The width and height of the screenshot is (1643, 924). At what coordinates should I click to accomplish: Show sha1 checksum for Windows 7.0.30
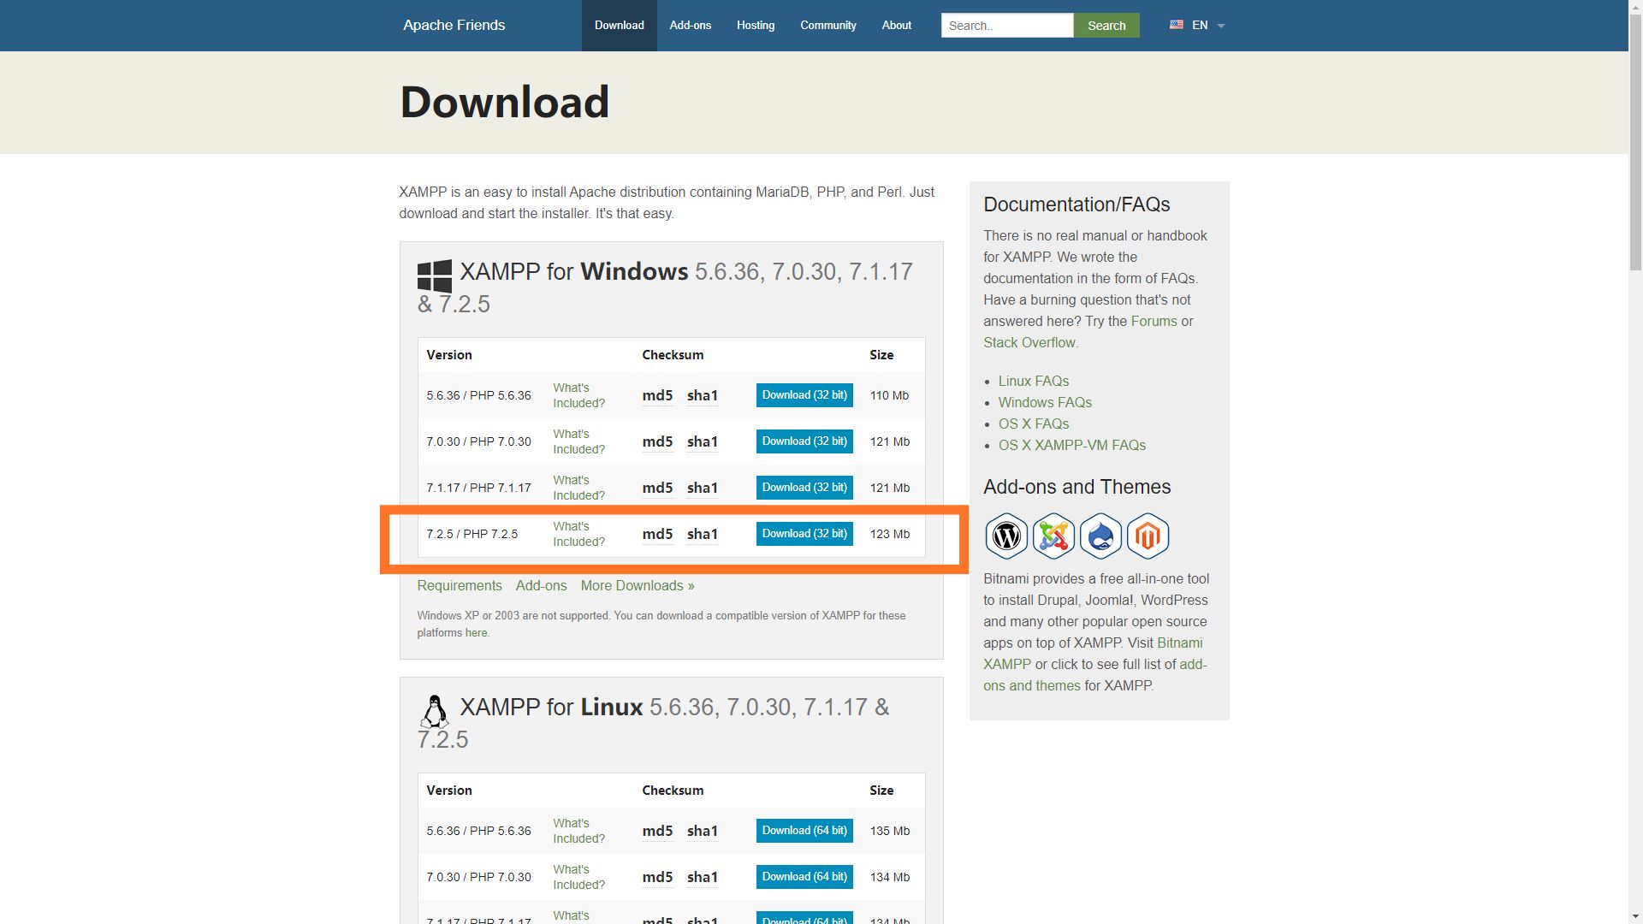pyautogui.click(x=703, y=441)
